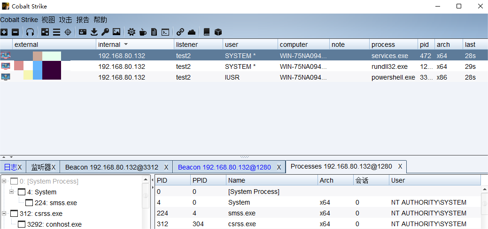Sort sessions by user column header

[250, 44]
